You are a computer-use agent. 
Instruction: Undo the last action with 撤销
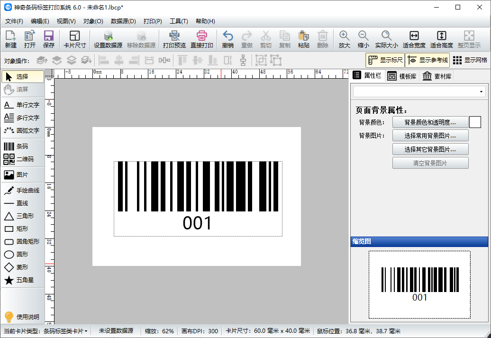pos(227,39)
